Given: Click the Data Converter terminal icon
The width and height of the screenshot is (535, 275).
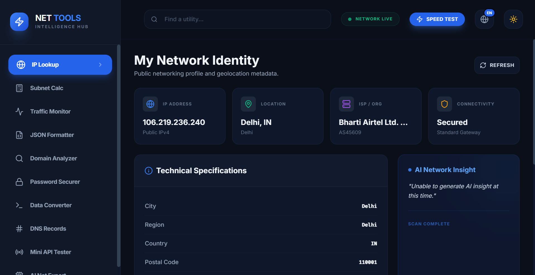Looking at the screenshot, I should pos(19,205).
